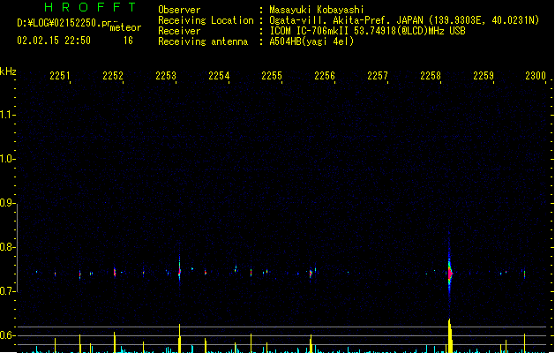Click the 'Receiving antenna' label

(203, 41)
